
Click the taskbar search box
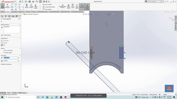pos(20,97)
